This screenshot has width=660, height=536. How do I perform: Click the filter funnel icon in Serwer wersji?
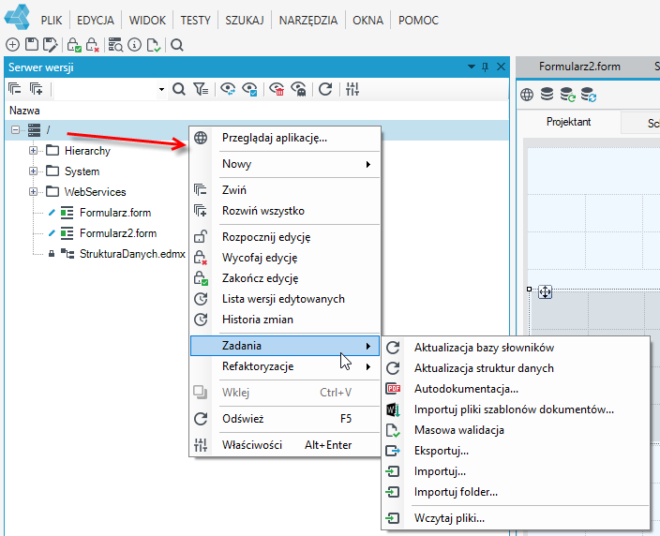tap(201, 89)
